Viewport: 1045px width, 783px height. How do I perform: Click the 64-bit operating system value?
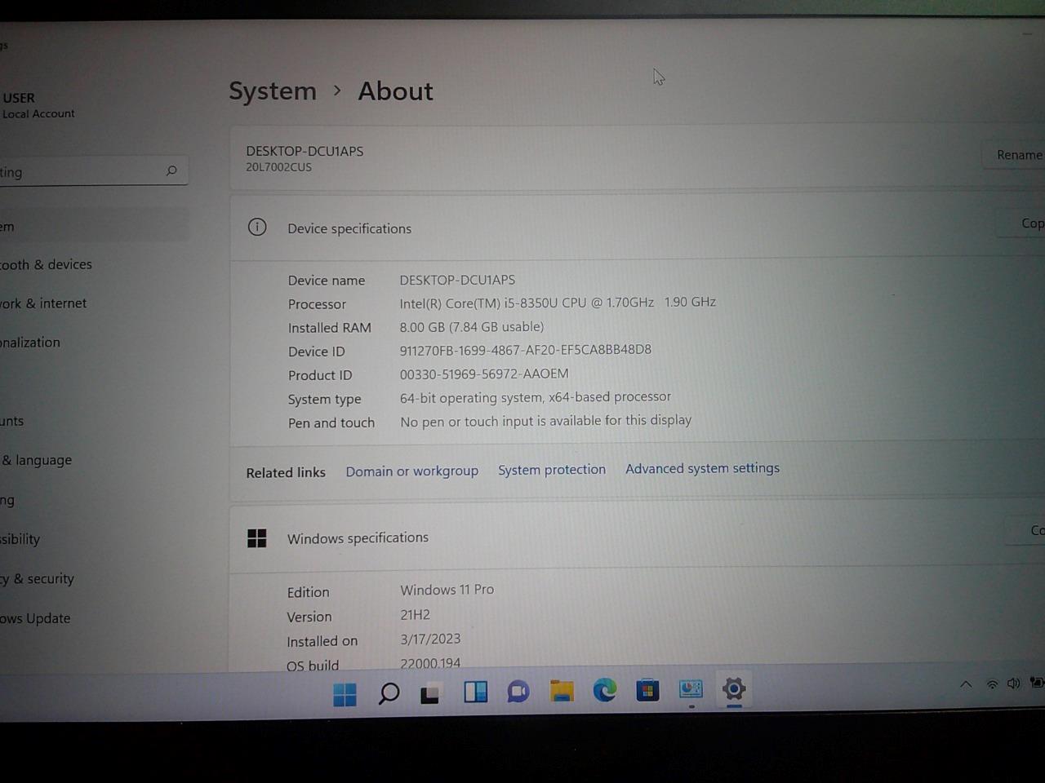[x=535, y=397]
